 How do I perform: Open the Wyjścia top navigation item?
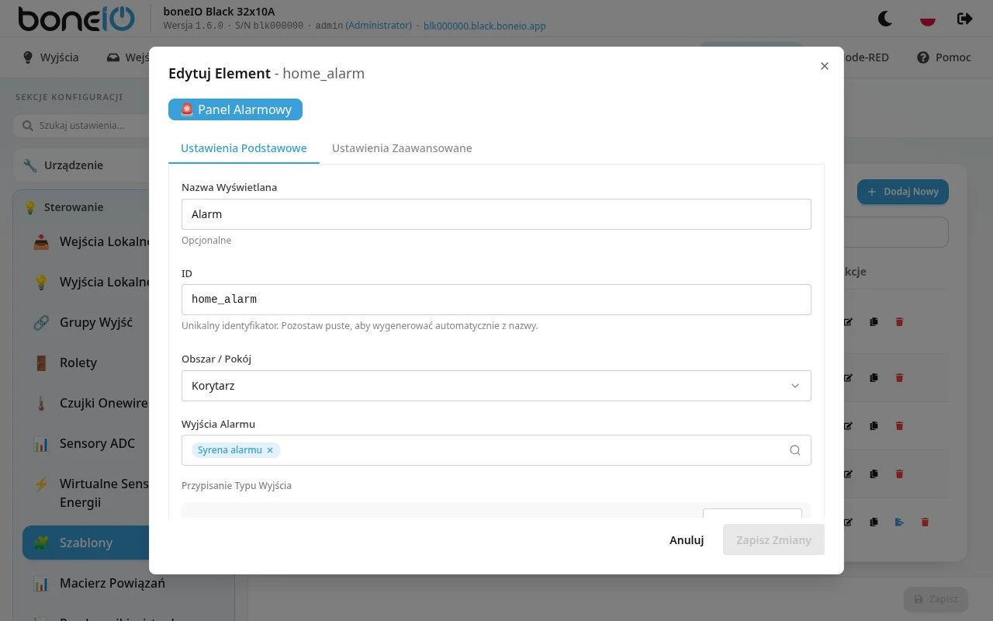pos(50,57)
